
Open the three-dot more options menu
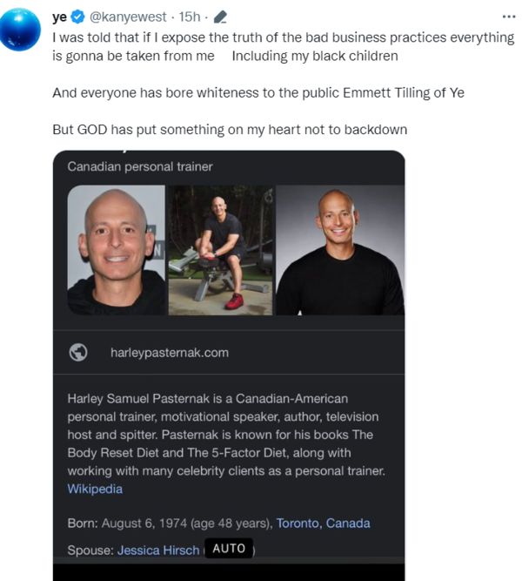[509, 17]
